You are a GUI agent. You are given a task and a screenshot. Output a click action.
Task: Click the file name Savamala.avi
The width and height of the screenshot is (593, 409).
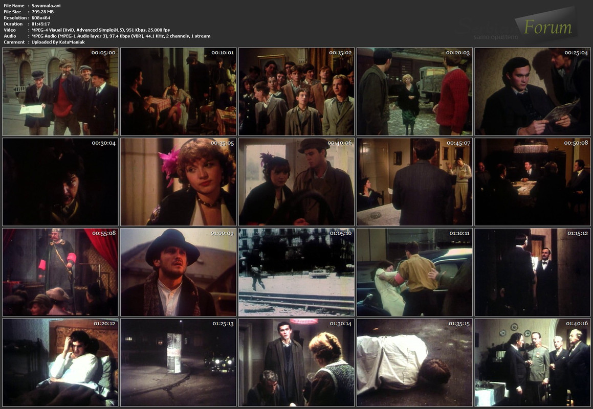click(x=46, y=6)
